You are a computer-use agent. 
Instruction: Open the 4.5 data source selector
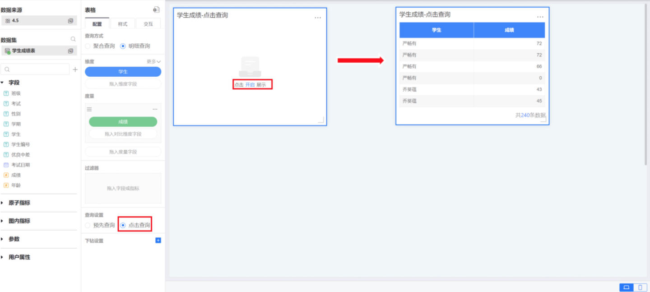(39, 21)
